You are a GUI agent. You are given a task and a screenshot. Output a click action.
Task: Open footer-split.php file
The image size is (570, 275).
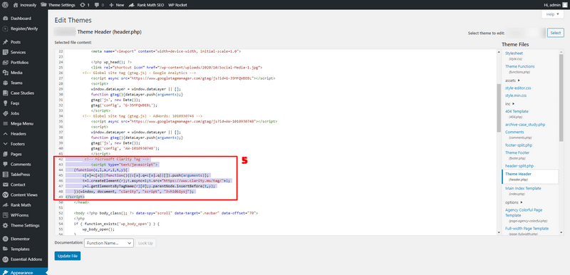[x=519, y=145]
